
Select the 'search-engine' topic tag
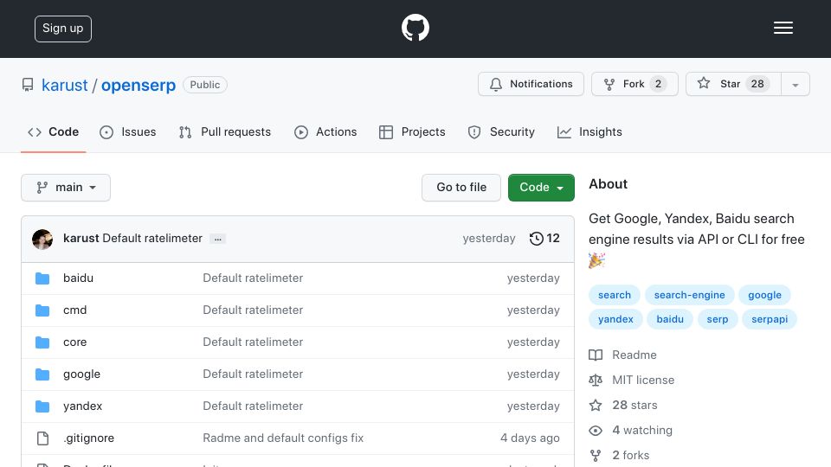click(689, 295)
